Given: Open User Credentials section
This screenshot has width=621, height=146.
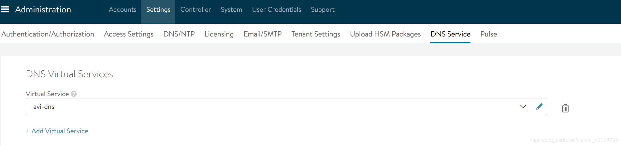Looking at the screenshot, I should point(277,9).
